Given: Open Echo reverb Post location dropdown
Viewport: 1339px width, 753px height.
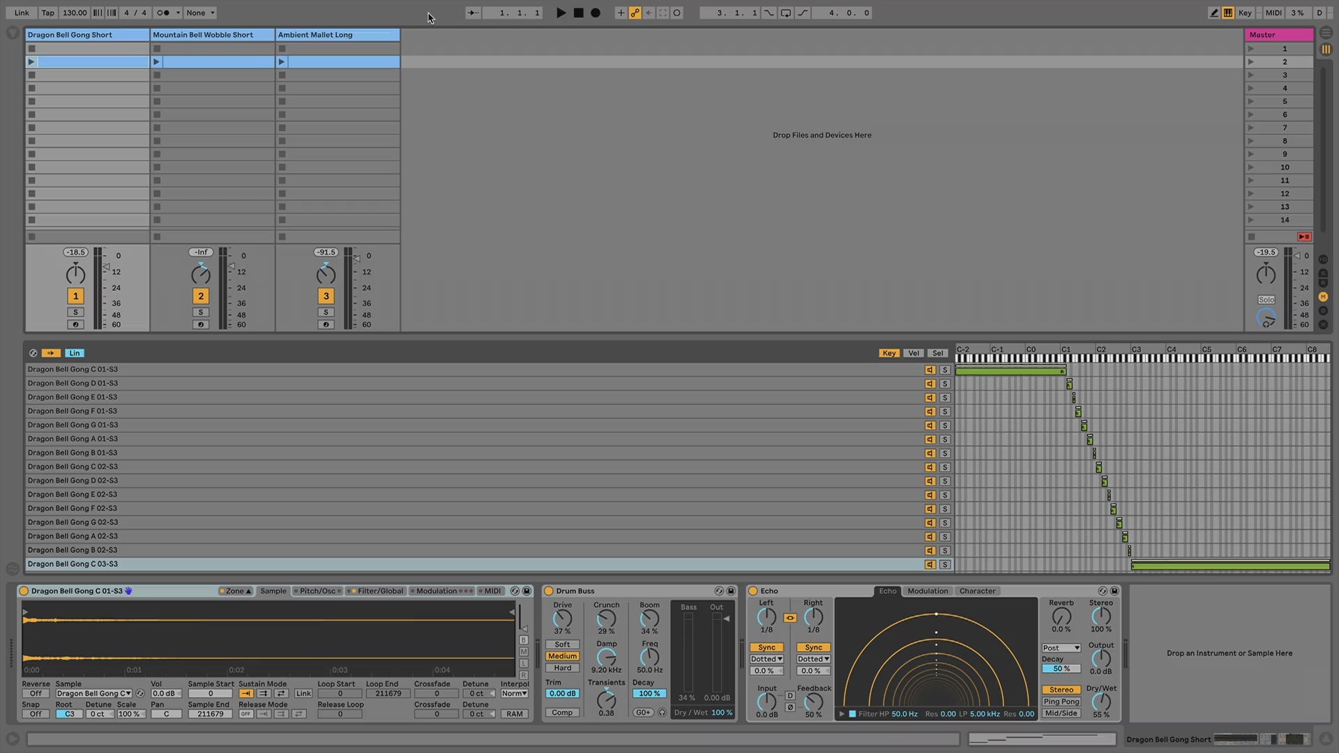Looking at the screenshot, I should (x=1061, y=648).
